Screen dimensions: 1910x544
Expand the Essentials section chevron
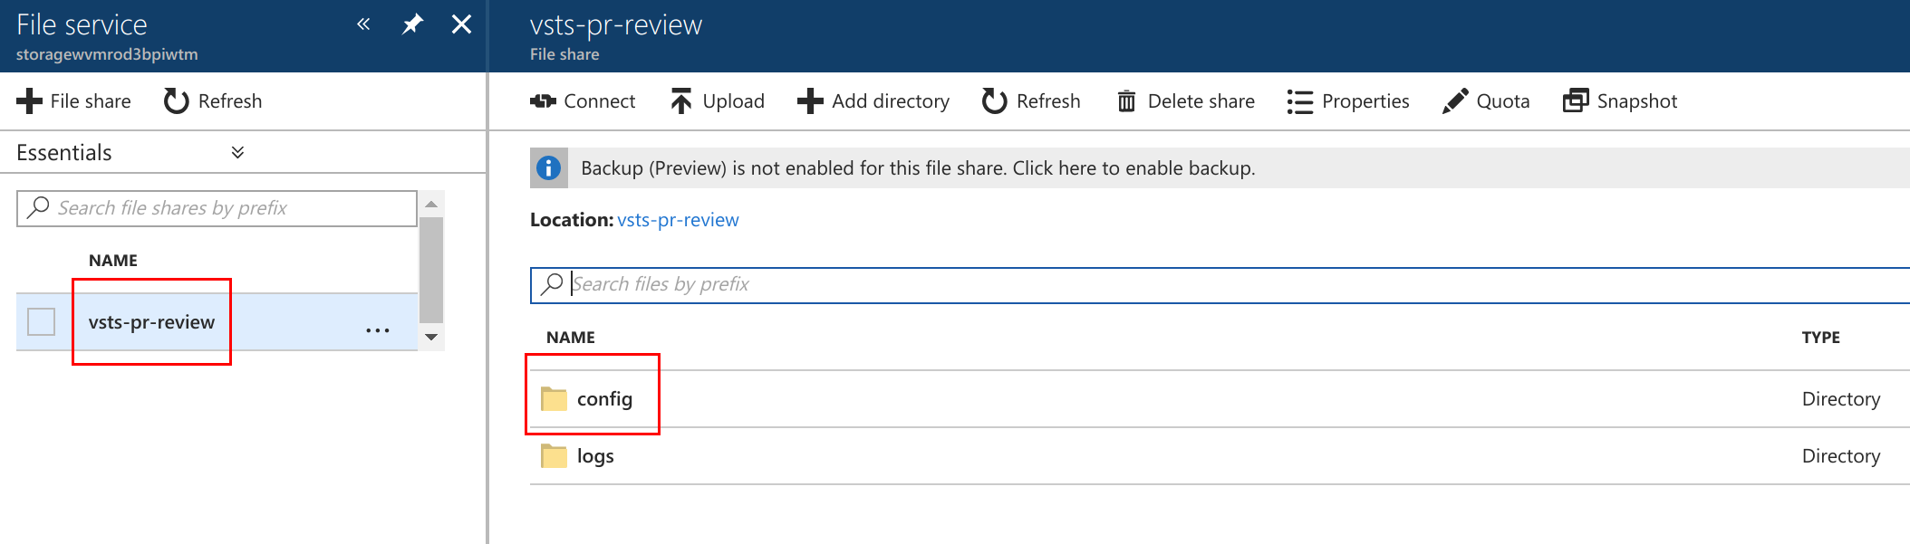(x=237, y=152)
